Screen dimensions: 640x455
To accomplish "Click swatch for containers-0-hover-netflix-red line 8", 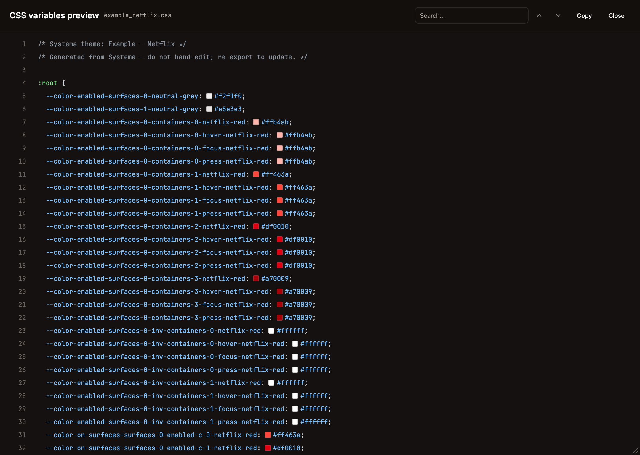I will (279, 135).
